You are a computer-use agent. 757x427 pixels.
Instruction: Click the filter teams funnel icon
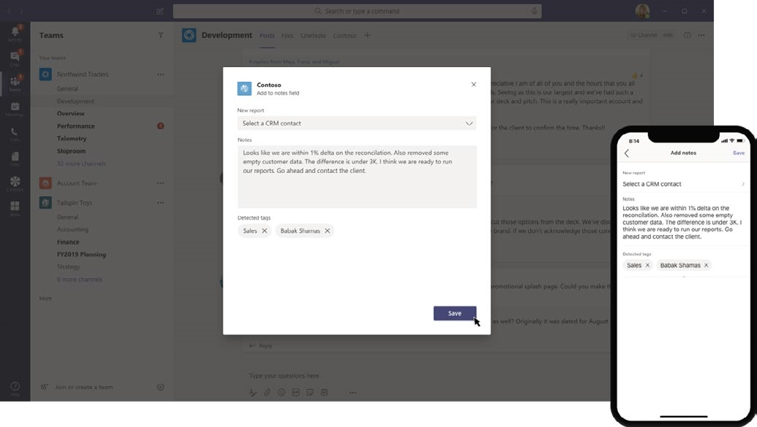[x=161, y=35]
